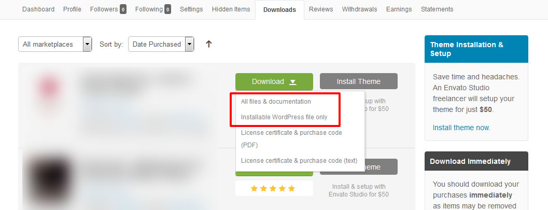
Task: Open the Following tab
Action: 153,9
